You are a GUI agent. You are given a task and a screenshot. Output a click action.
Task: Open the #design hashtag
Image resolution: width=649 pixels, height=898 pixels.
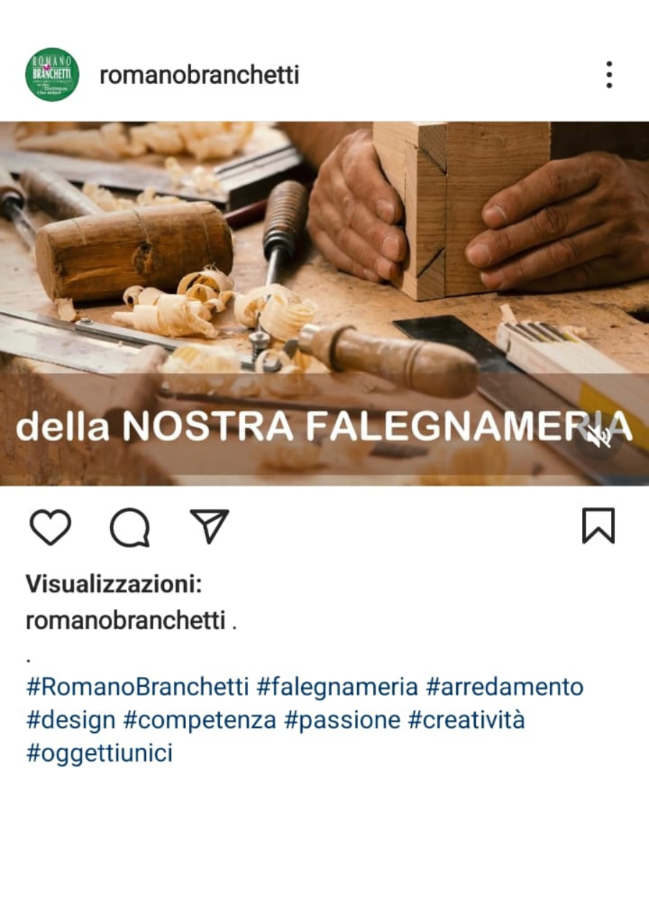(x=70, y=720)
